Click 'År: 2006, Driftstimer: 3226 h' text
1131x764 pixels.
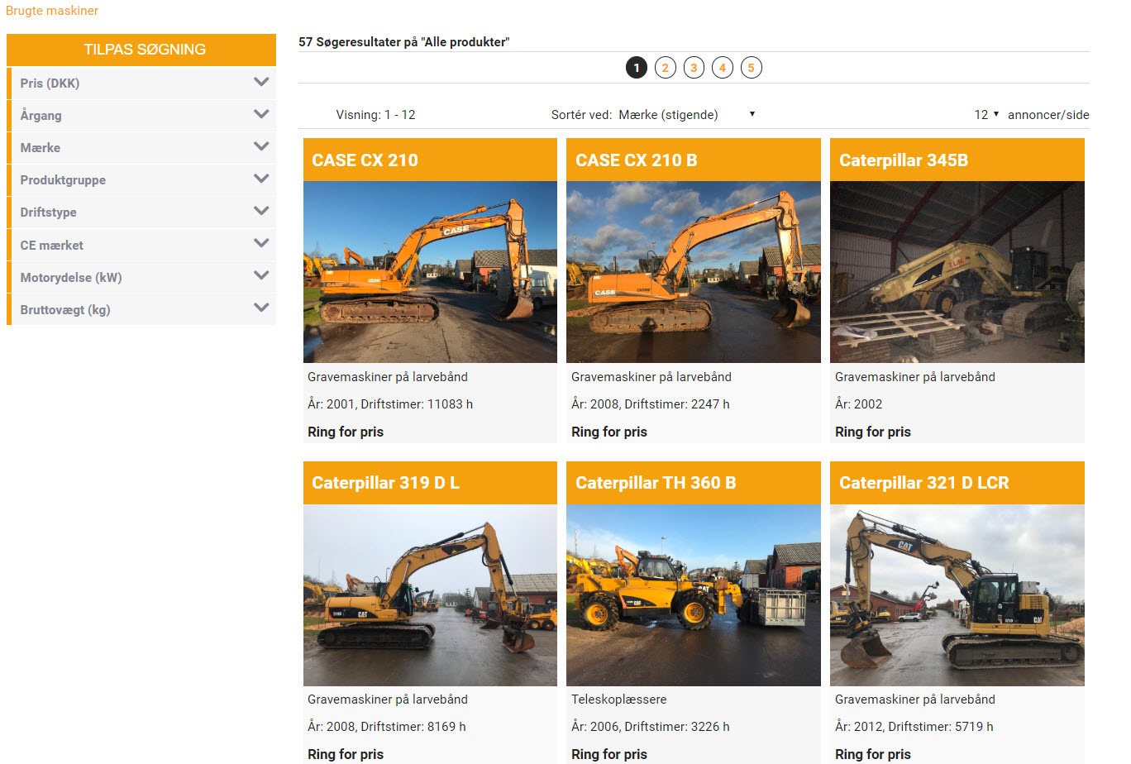(x=651, y=727)
